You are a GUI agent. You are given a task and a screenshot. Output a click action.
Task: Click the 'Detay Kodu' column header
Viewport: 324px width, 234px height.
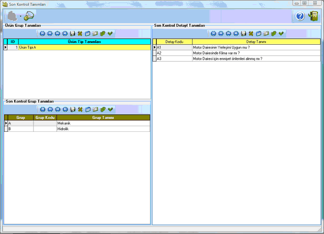(174, 42)
